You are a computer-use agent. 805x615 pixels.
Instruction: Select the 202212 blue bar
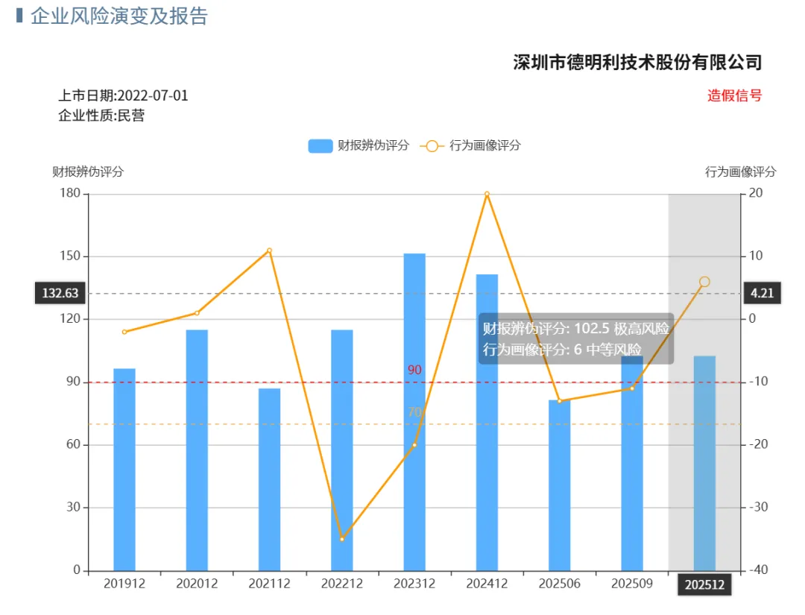pyautogui.click(x=342, y=450)
